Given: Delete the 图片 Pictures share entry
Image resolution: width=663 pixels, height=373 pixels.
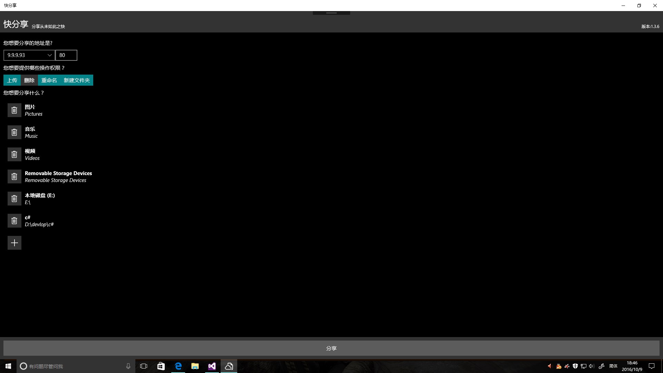Looking at the screenshot, I should click(x=14, y=110).
